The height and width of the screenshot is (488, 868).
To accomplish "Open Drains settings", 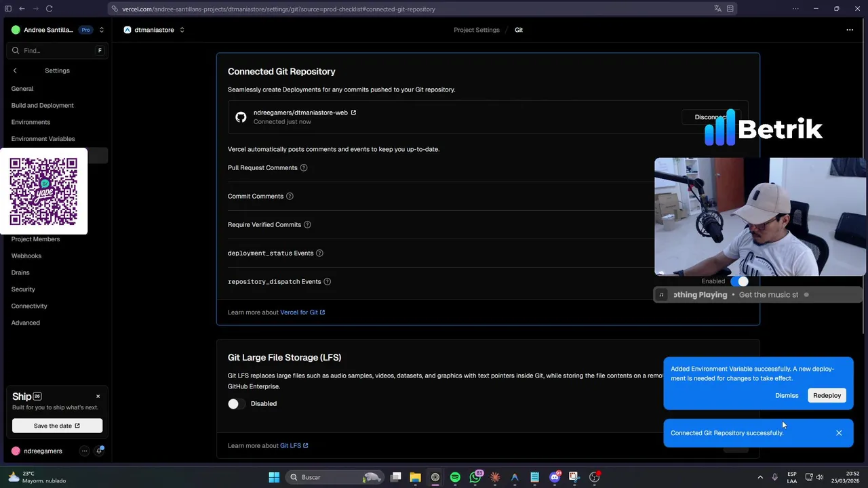I will [20, 272].
